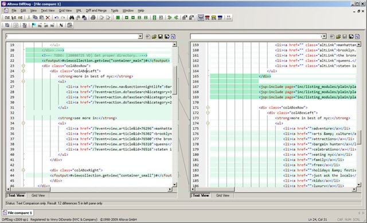Open Find using the binoculars icon
Image resolution: width=367 pixels, height=223 pixels.
(72, 18)
